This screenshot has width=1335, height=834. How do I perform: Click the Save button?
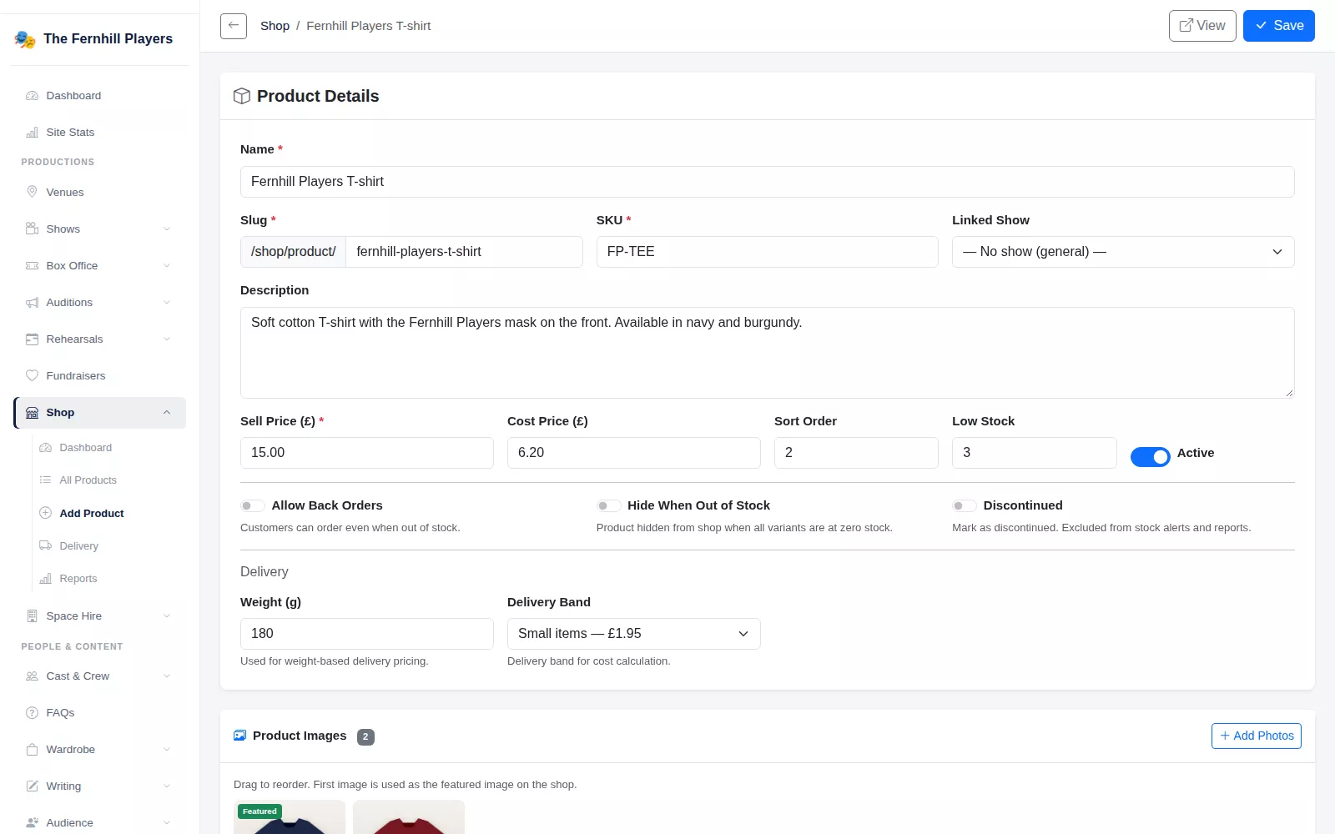coord(1279,26)
